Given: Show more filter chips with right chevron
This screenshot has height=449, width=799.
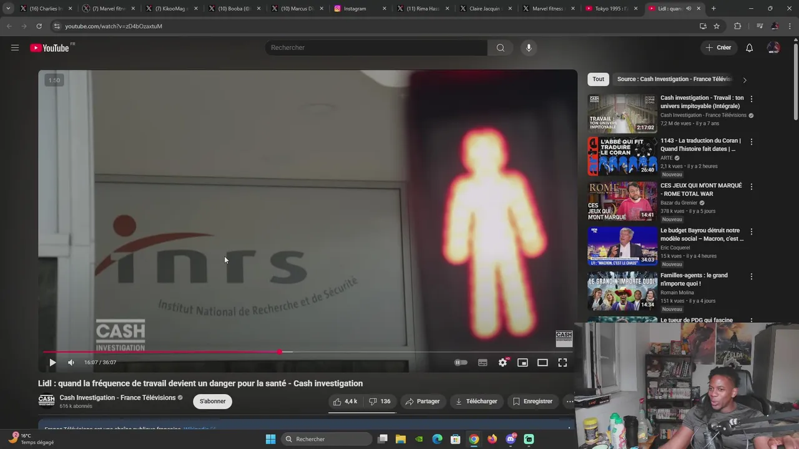Looking at the screenshot, I should click(x=744, y=80).
